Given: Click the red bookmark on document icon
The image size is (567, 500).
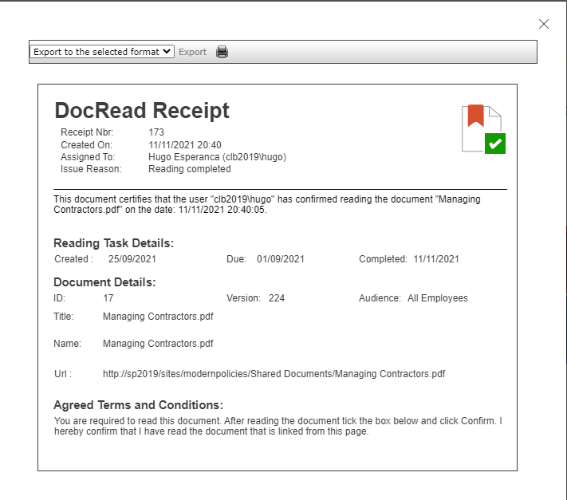Looking at the screenshot, I should click(476, 116).
